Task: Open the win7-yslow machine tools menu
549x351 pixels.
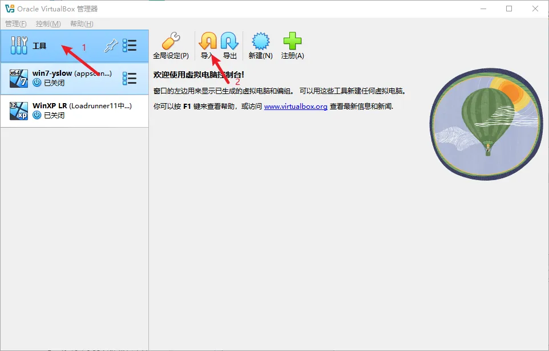Action: [x=130, y=78]
